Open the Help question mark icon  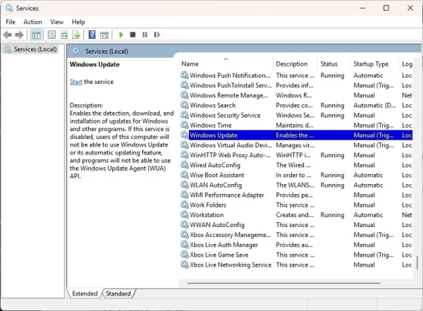pos(92,35)
